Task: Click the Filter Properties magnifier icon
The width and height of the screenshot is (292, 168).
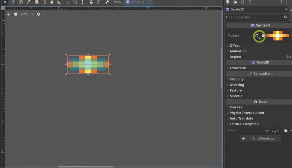Action: click(286, 17)
